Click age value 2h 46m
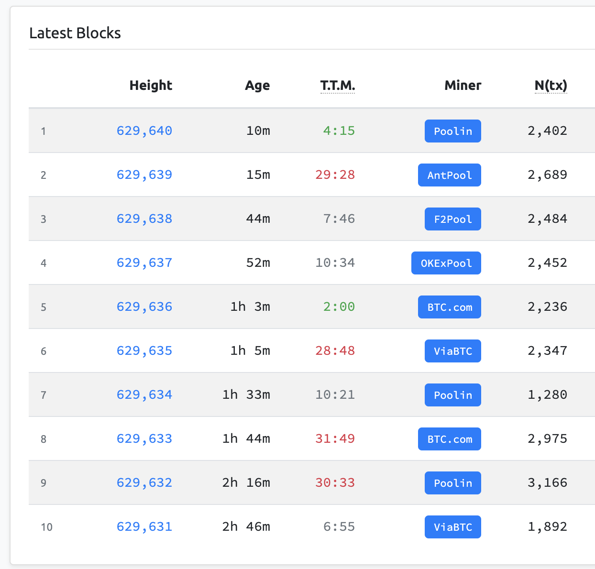 point(246,526)
